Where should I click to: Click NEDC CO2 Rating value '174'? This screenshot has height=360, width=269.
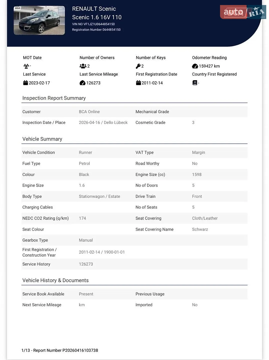point(82,218)
